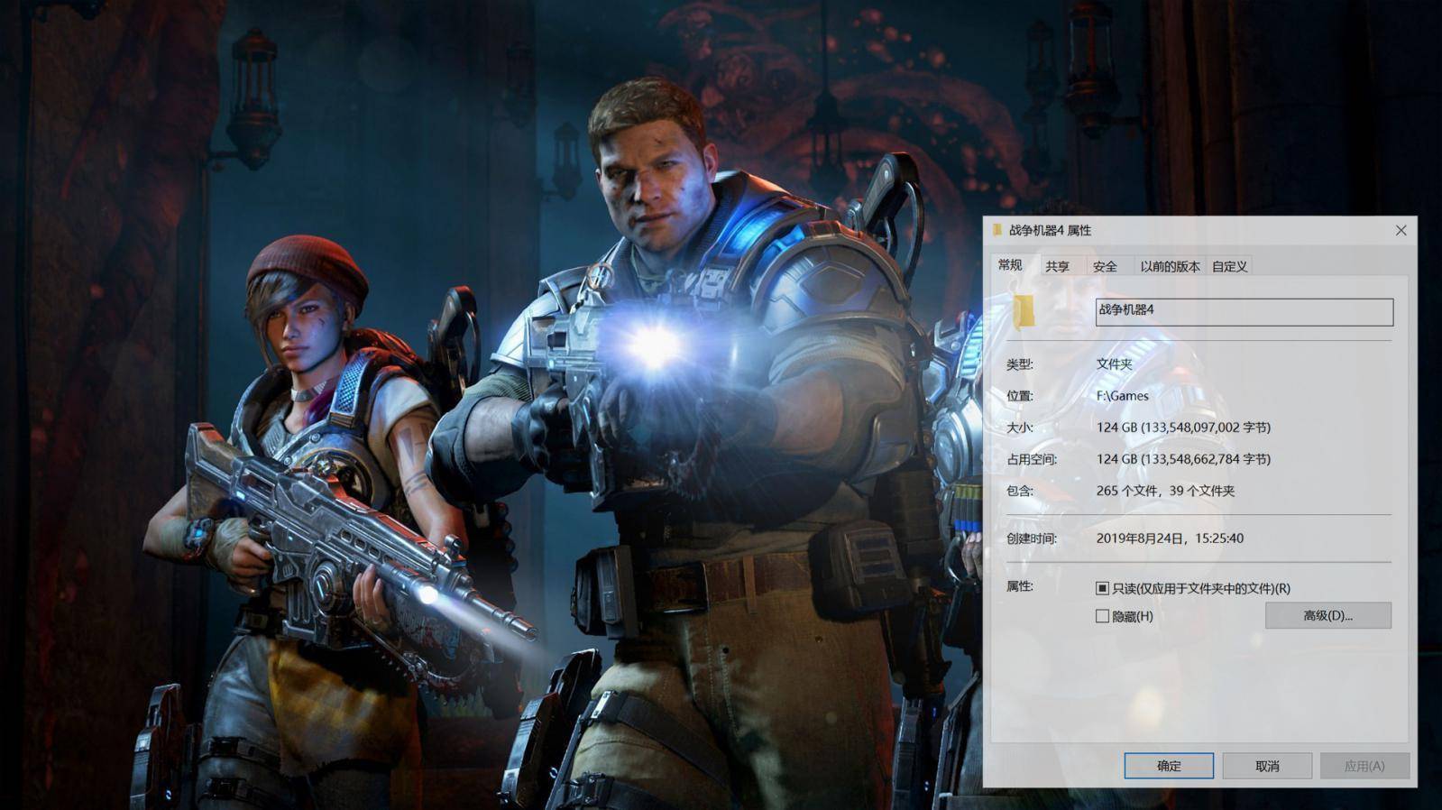Screen dimensions: 1442x810
Task: Switch to the 常规 tab
Action: tap(1010, 265)
